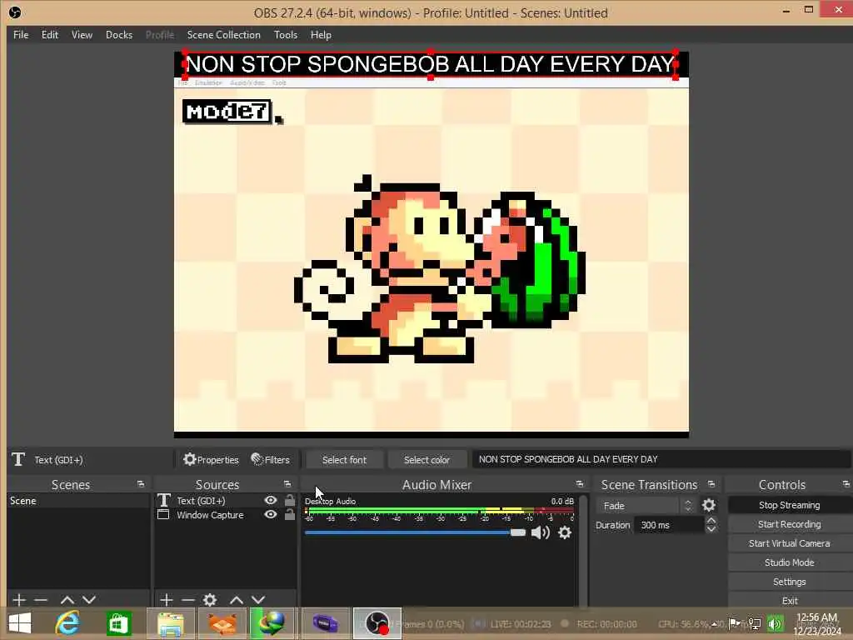853x640 pixels.
Task: Move source up with arrow icon
Action: pos(236,600)
